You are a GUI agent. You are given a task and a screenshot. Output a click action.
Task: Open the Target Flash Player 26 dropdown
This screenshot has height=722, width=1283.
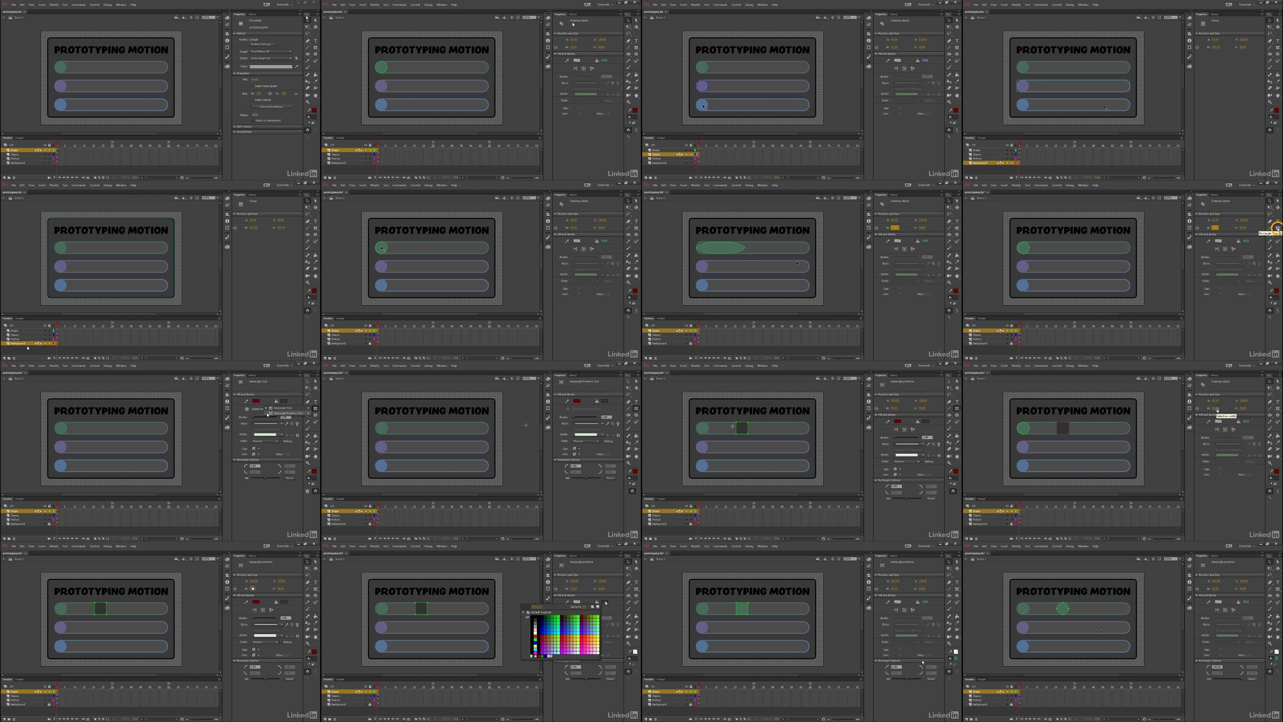pos(271,52)
